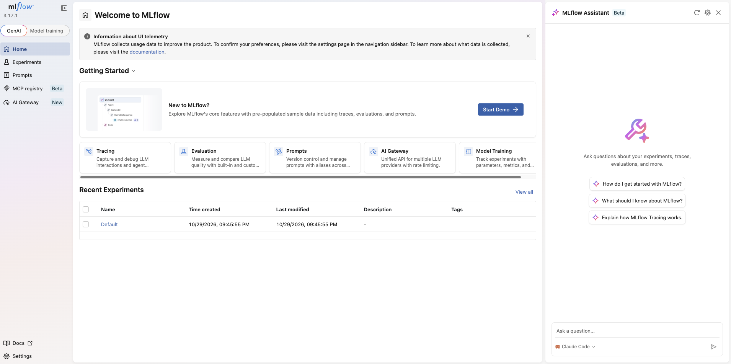
Task: Click the Model Training card icon
Action: [x=468, y=152]
